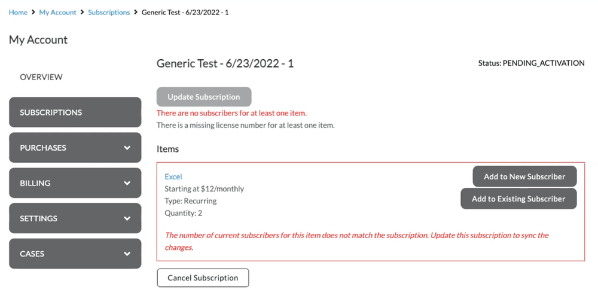
Task: Expand the Purchases menu chevron
Action: point(127,148)
